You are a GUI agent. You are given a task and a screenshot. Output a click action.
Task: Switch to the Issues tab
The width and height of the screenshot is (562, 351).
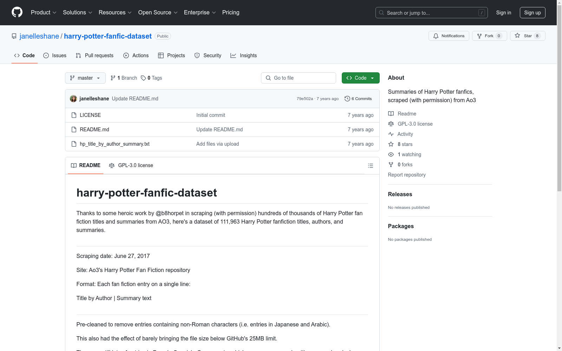point(55,55)
